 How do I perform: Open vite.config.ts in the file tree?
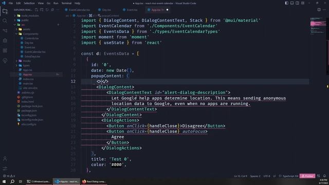point(29,124)
